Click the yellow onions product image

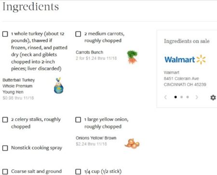click(x=132, y=143)
